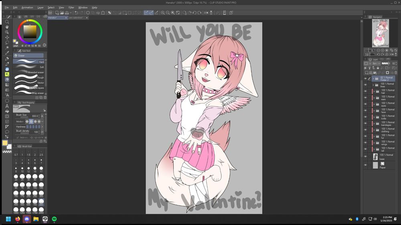The image size is (401, 225).
Task: Switch to the Hanako canvas tab
Action: tap(57, 18)
